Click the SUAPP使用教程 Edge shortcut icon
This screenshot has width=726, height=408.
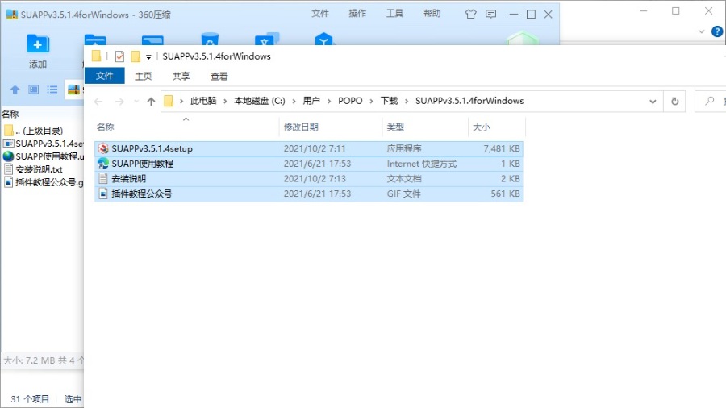tap(103, 164)
